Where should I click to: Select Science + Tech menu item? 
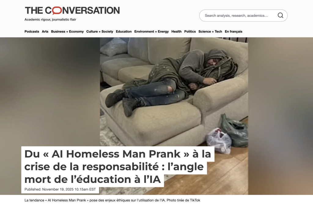tap(210, 32)
